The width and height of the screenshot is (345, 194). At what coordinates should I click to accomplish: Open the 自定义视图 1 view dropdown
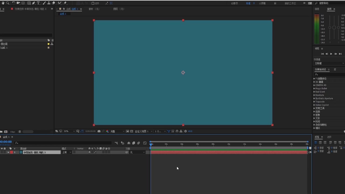(144, 131)
